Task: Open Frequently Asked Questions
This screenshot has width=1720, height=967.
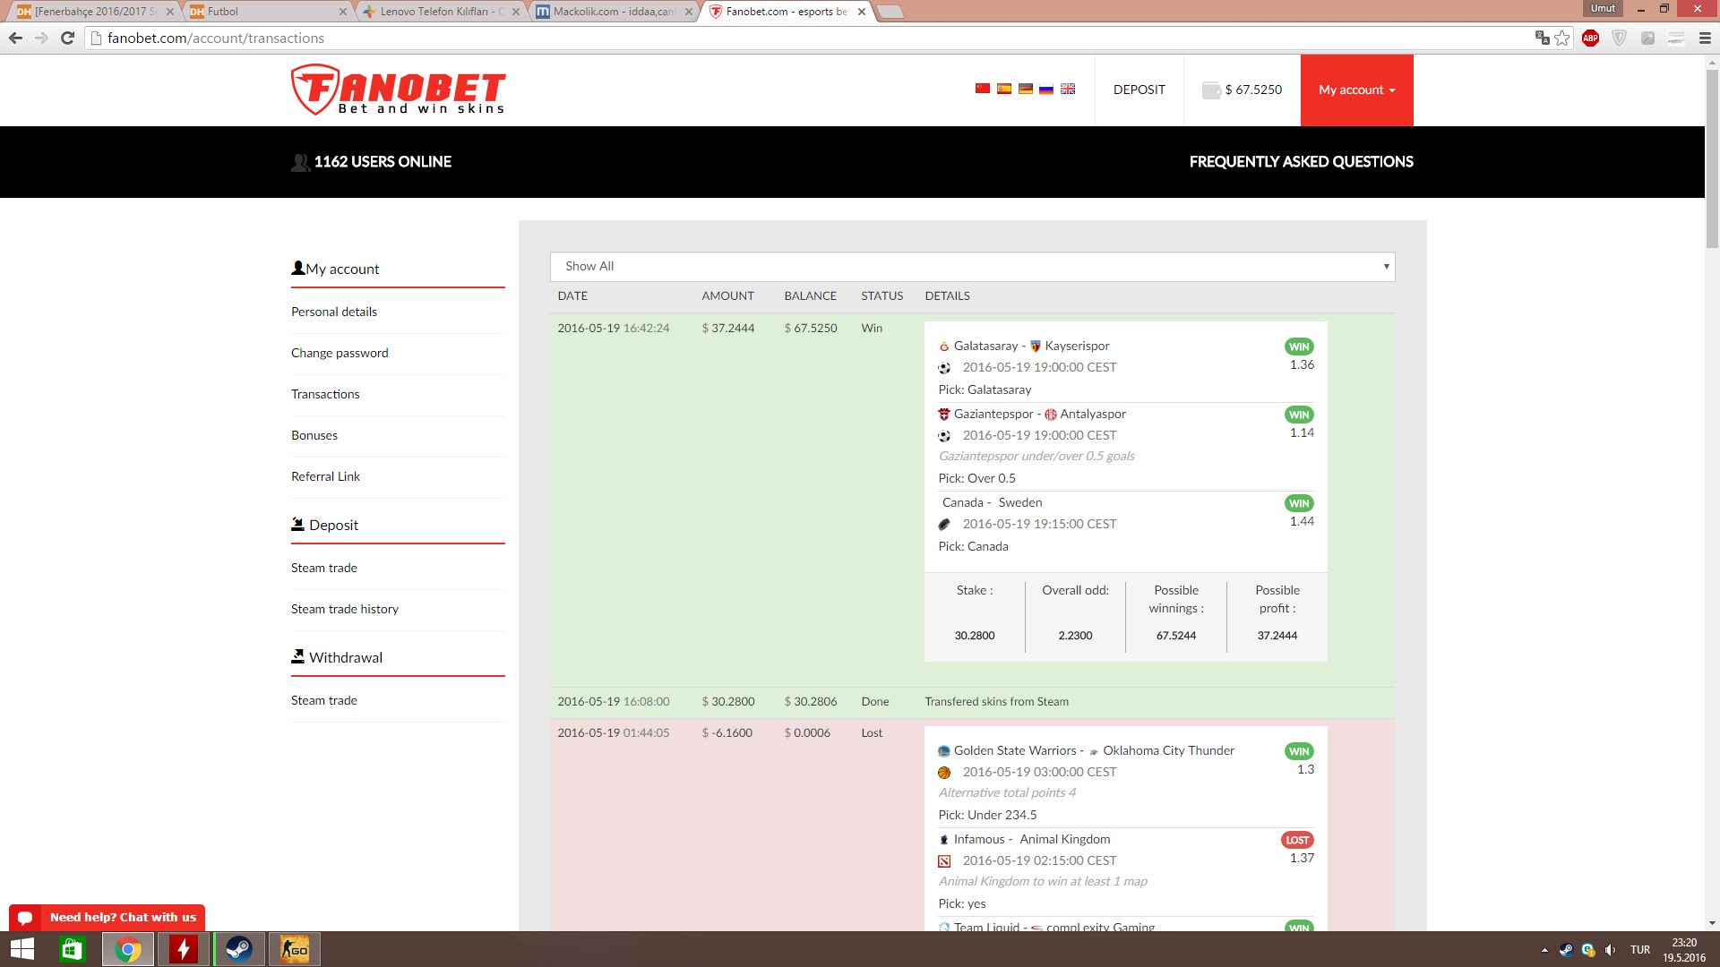Action: [x=1301, y=162]
